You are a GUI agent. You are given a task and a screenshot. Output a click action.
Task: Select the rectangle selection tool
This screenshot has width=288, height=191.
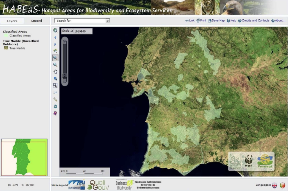(x=55, y=85)
